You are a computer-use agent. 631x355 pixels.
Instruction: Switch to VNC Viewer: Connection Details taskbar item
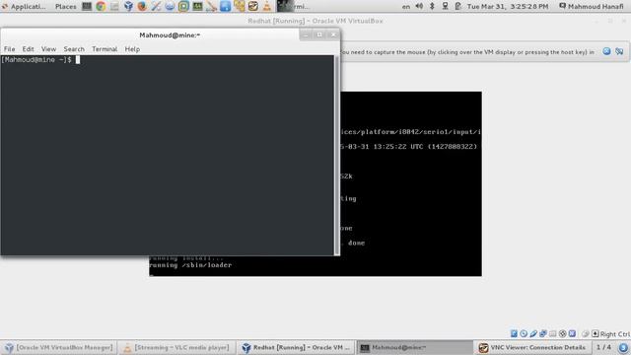click(532, 347)
